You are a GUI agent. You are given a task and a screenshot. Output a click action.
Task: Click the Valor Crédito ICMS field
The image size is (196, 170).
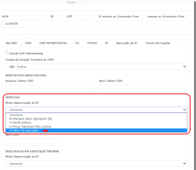click(143, 88)
